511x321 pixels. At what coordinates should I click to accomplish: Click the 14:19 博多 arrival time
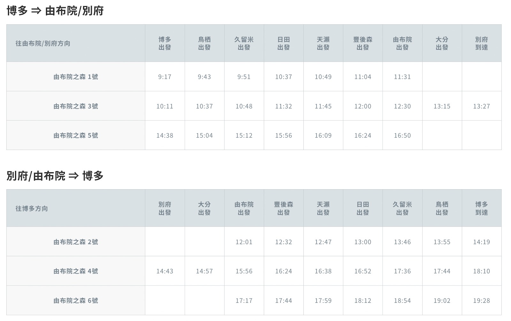pos(482,242)
